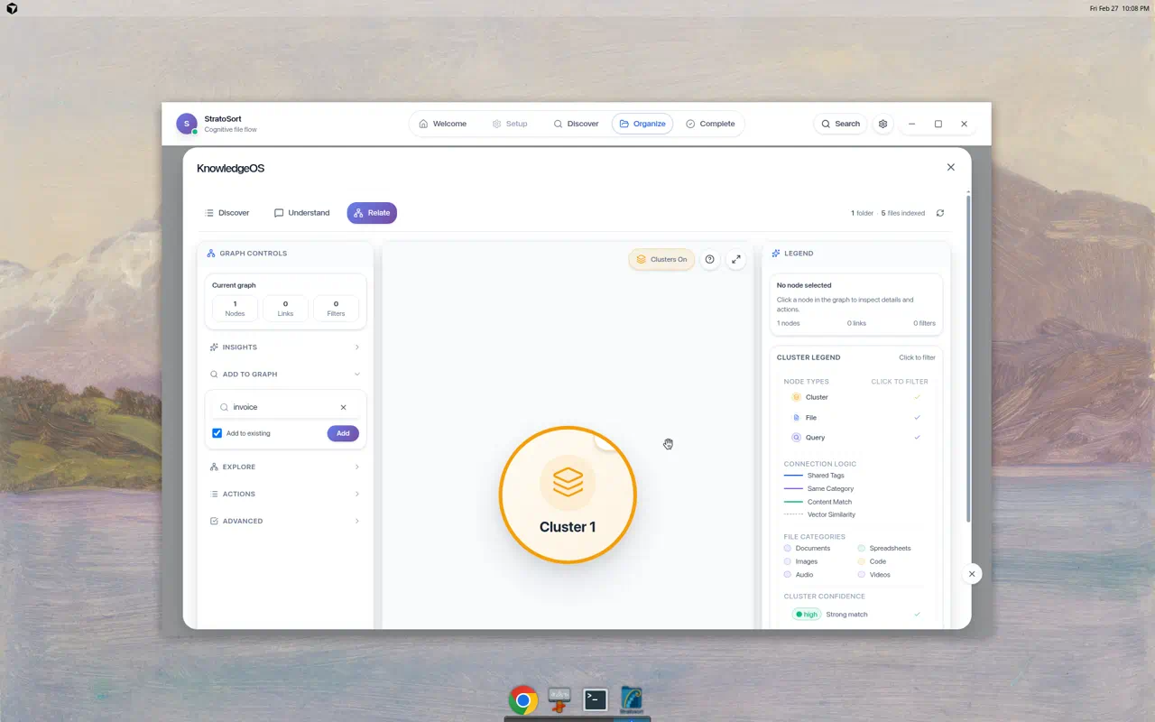Toggle the Cluster node type filter
The height and width of the screenshot is (722, 1155).
[817, 397]
